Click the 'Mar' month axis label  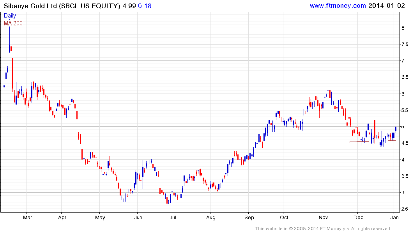[x=28, y=217]
